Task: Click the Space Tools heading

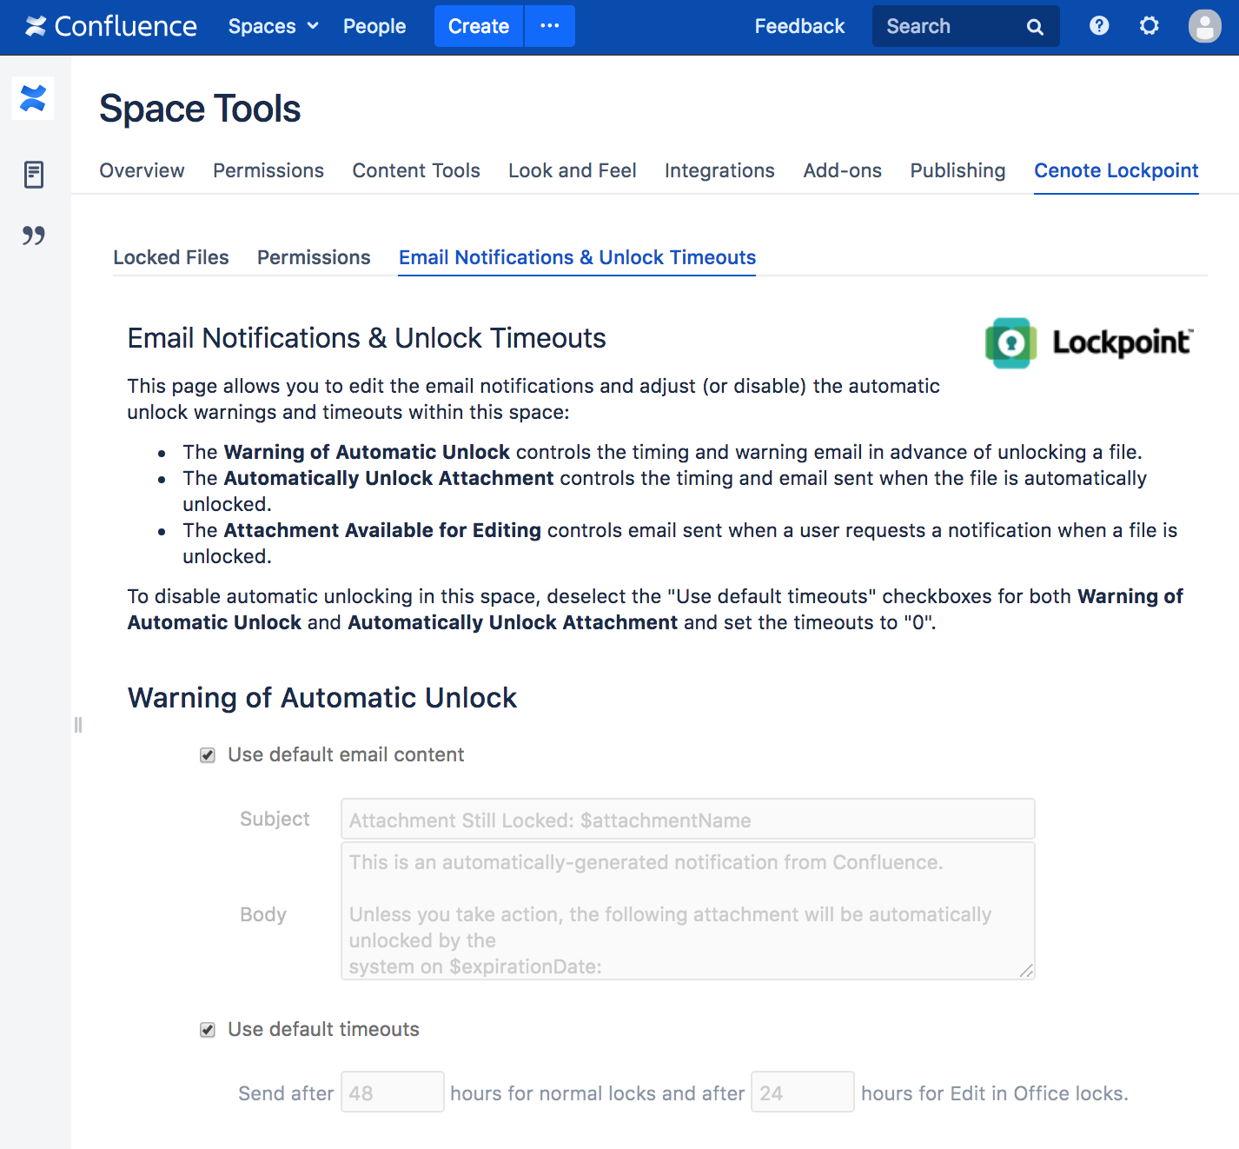Action: tap(200, 109)
